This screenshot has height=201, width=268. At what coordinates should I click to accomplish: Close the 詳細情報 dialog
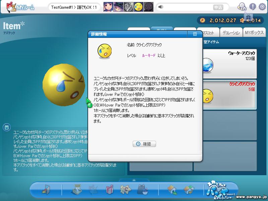point(195,34)
